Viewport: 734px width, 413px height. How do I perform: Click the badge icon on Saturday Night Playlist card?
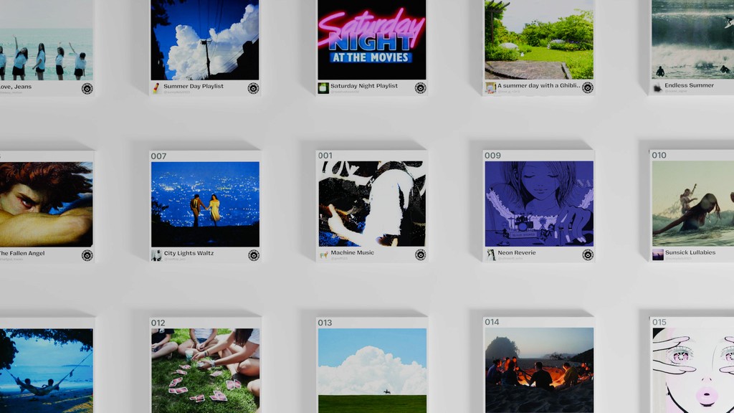(x=420, y=87)
